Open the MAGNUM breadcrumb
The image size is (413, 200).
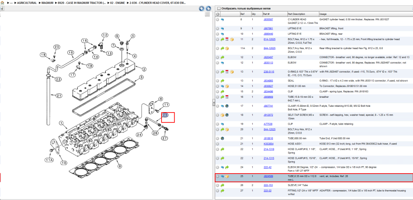click(47, 3)
